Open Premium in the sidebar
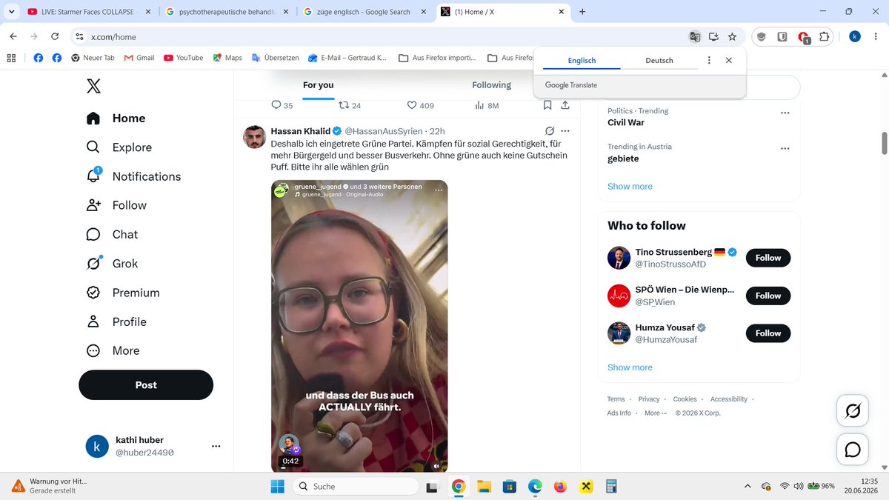This screenshot has width=889, height=500. pos(122,293)
